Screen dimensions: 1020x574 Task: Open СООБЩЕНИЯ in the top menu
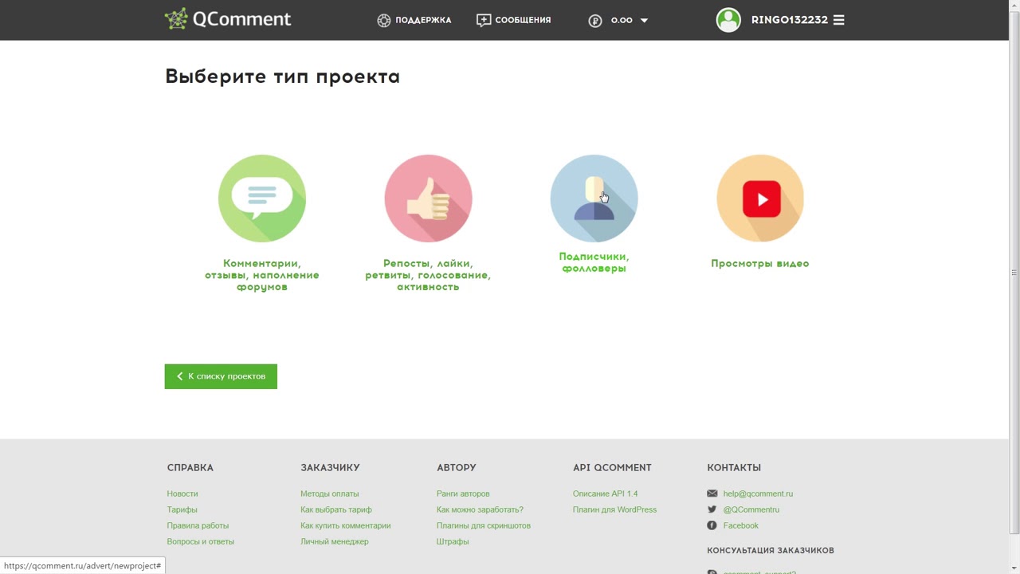pos(523,20)
